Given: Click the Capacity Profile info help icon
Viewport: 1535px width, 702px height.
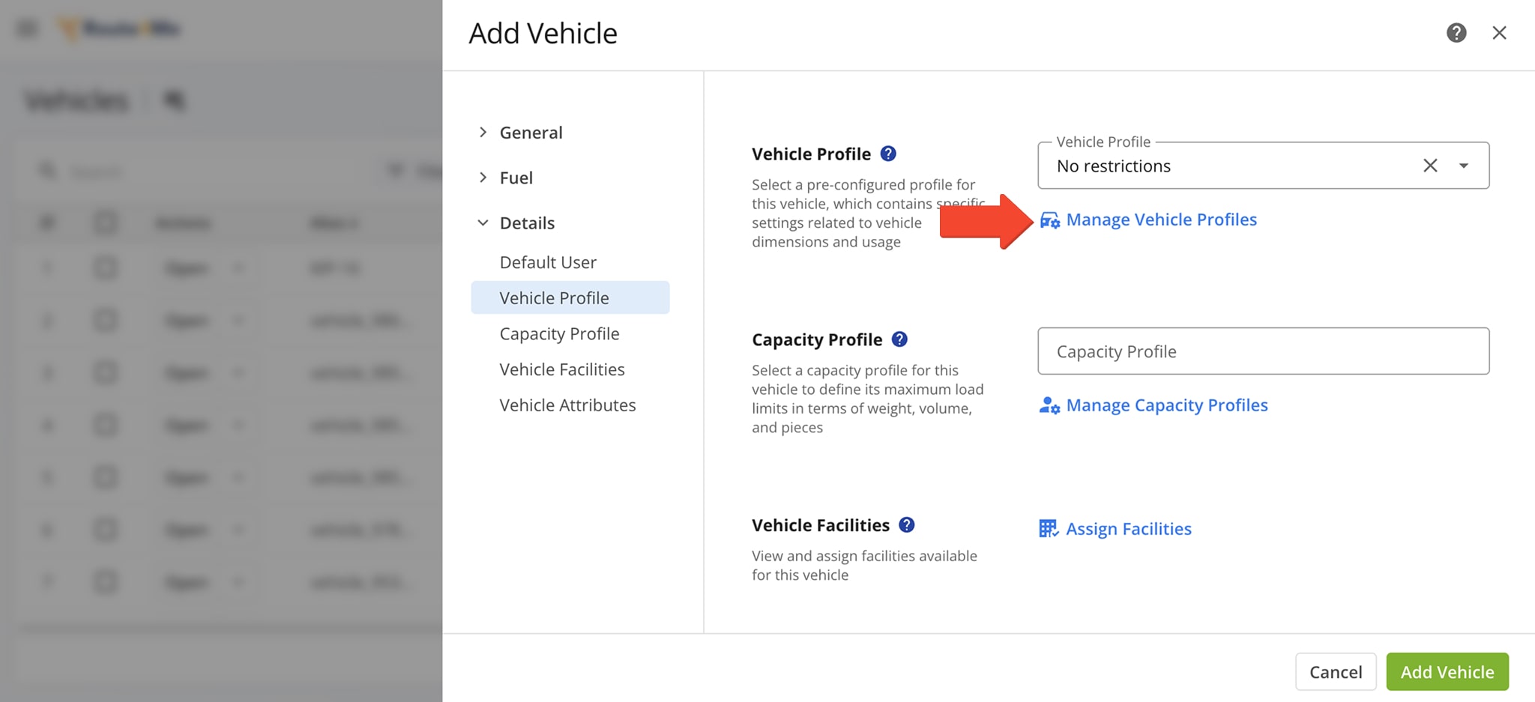Looking at the screenshot, I should [x=899, y=339].
